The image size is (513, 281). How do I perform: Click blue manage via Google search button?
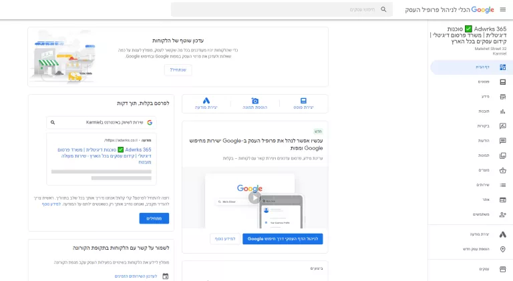[283, 239]
